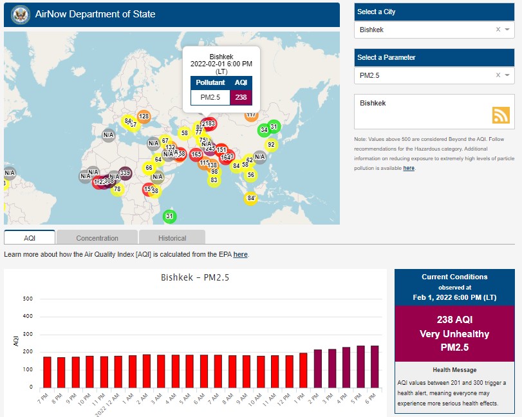Click the yellow 92 AQI map marker

[271, 145]
